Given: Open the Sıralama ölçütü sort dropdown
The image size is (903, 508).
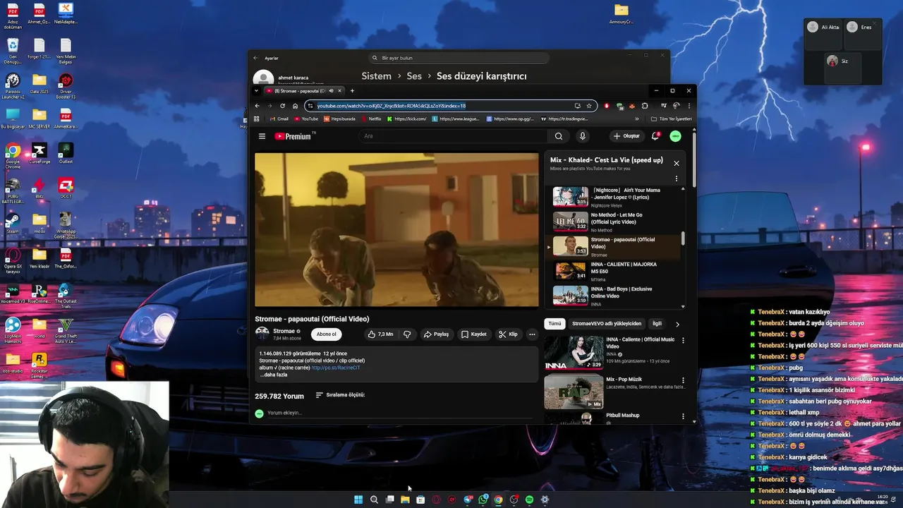Looking at the screenshot, I should tap(340, 395).
